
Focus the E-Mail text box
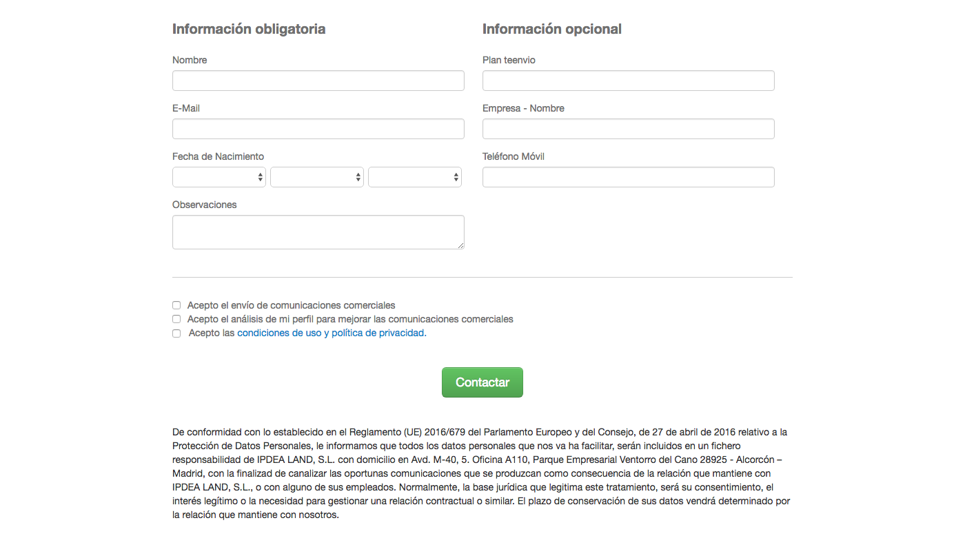318,129
